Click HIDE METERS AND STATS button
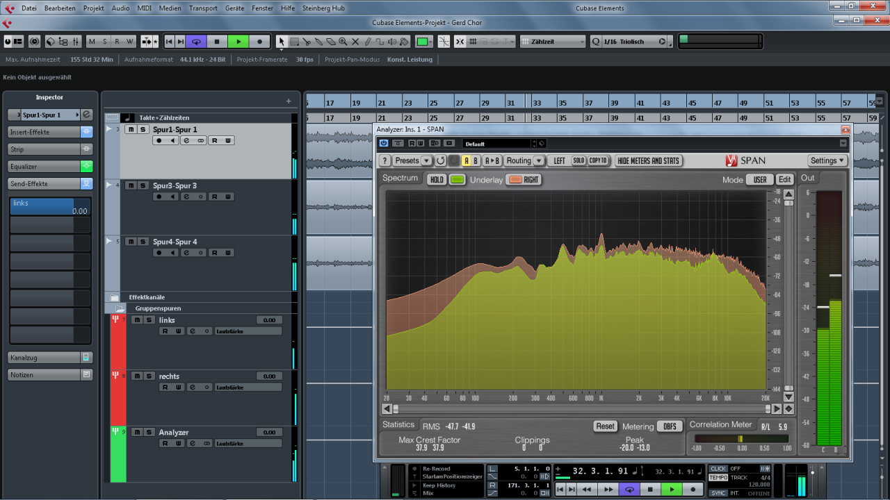 tap(649, 160)
